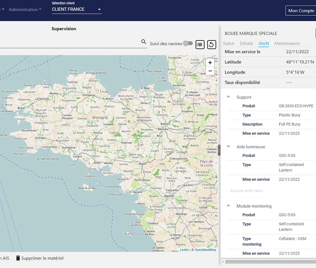Viewport: 316px width, 268px height.
Task: Click the GB-2600-ECO-HVPE product value
Action: click(x=296, y=106)
